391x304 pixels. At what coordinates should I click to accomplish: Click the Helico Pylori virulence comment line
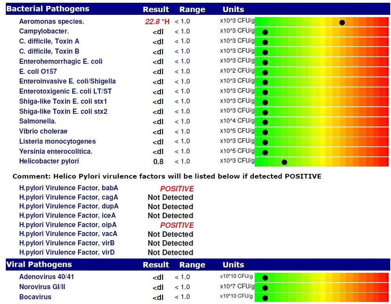pos(167,176)
